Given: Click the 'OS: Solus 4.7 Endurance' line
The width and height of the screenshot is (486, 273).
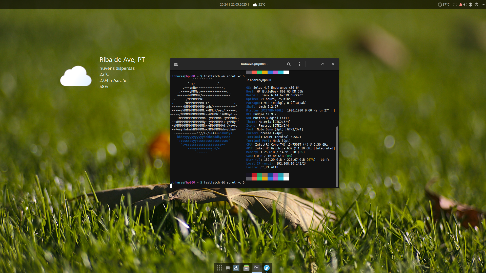Looking at the screenshot, I should (273, 88).
